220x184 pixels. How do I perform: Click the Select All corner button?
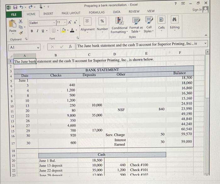pyautogui.click(x=11, y=56)
